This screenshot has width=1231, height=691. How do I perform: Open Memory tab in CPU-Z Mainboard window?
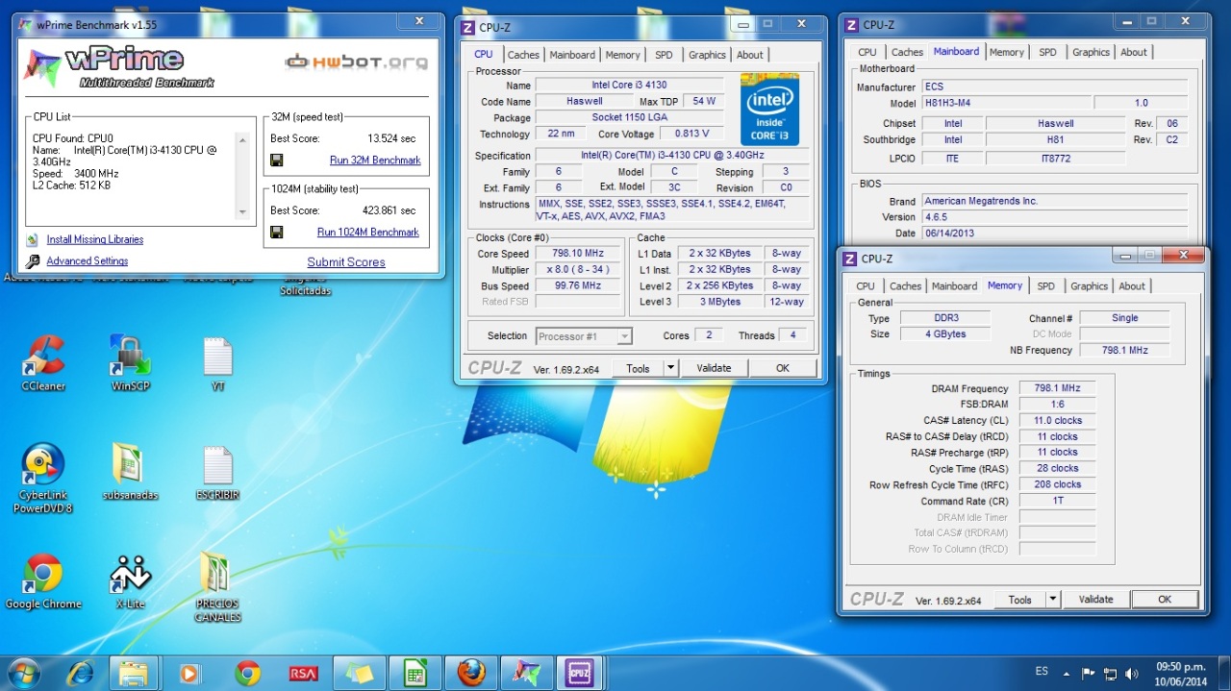click(1007, 52)
